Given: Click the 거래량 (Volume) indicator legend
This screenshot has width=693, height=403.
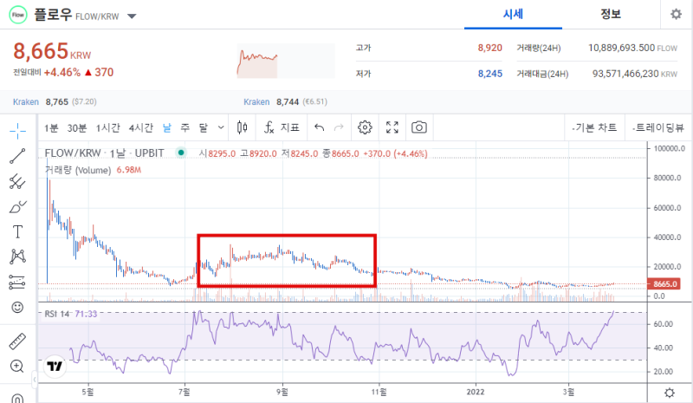Looking at the screenshot, I should 93,170.
